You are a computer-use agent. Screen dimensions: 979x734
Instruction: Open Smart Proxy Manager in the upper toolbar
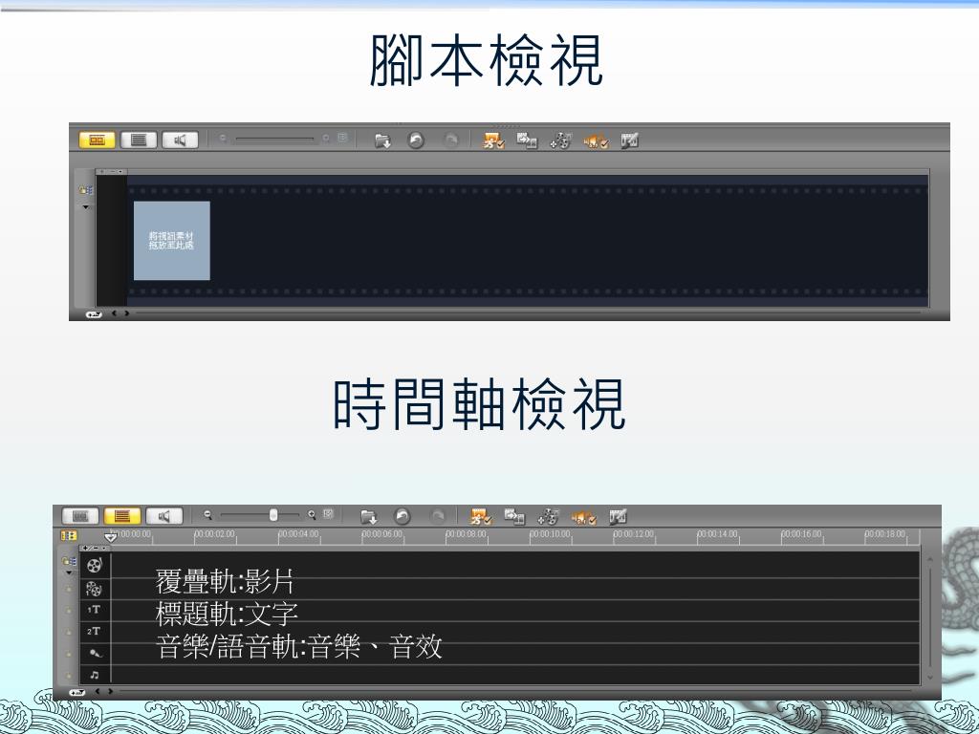pos(492,140)
